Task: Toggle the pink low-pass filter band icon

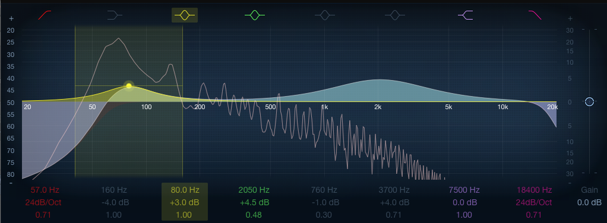Action: [535, 15]
